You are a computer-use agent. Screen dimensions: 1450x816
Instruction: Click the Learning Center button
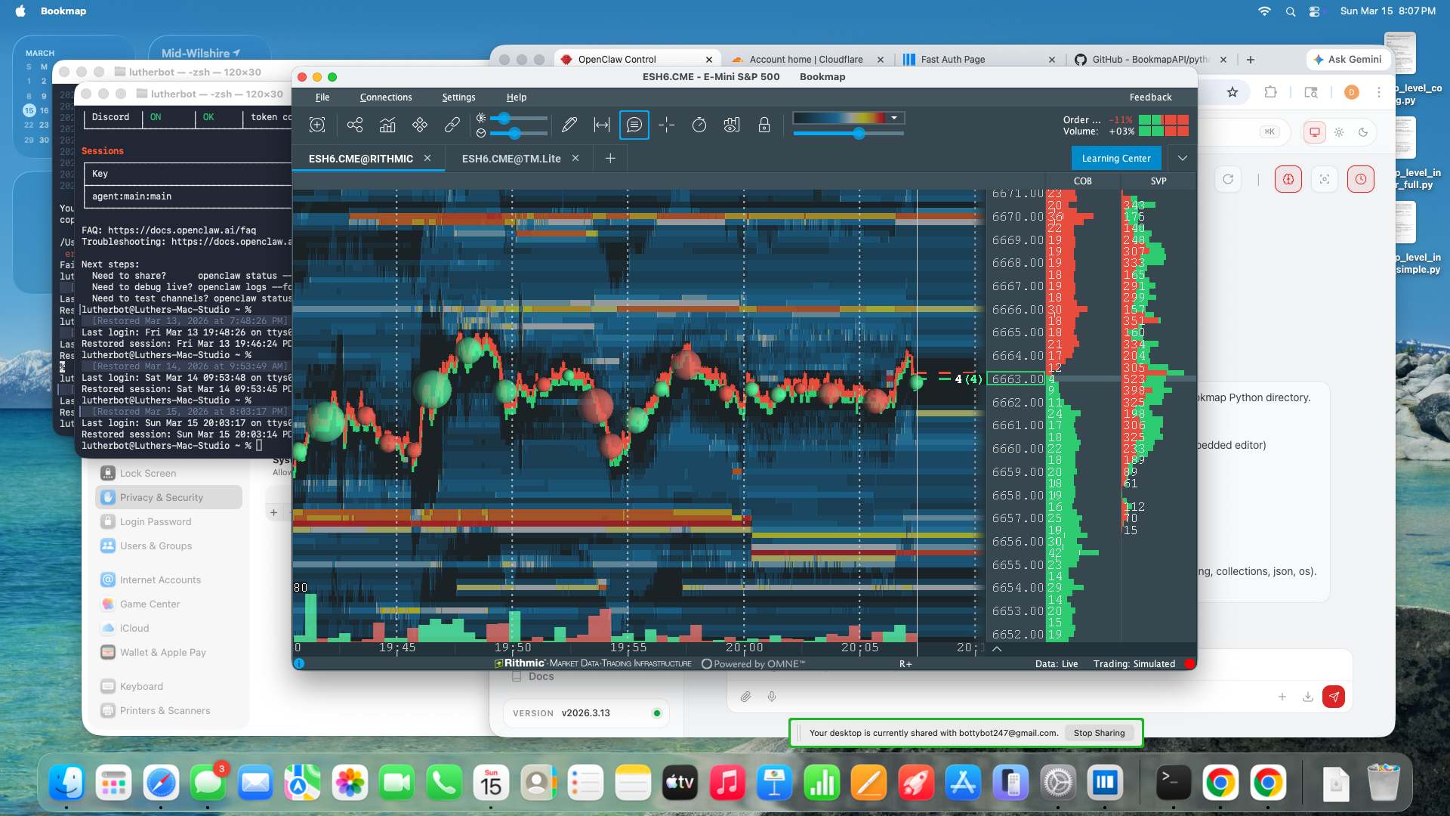[x=1116, y=159]
